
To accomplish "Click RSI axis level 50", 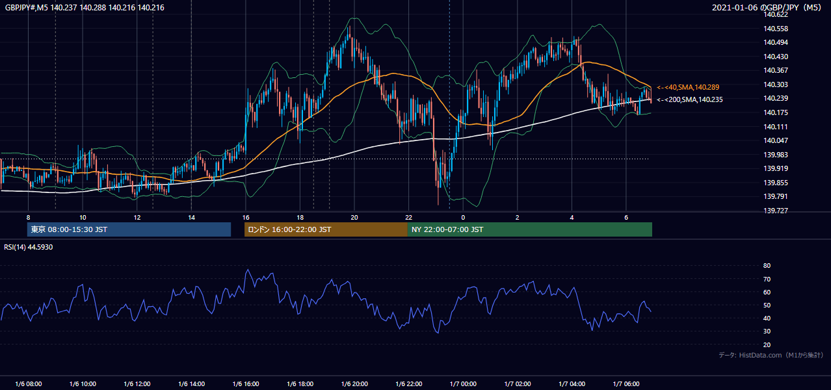I will tap(767, 305).
